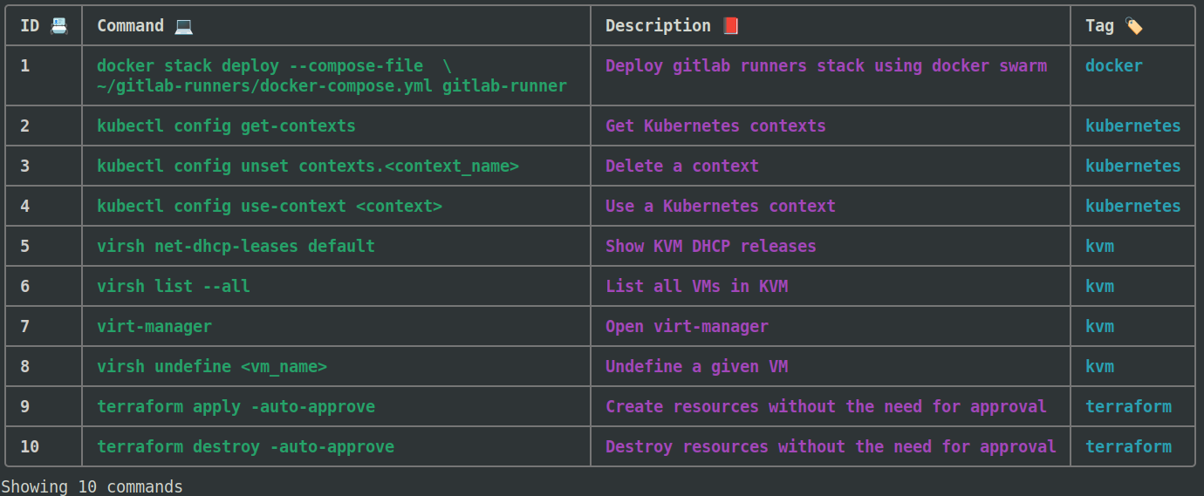The height and width of the screenshot is (496, 1204).
Task: Click the laptop icon beside Command header
Action: pyautogui.click(x=183, y=26)
